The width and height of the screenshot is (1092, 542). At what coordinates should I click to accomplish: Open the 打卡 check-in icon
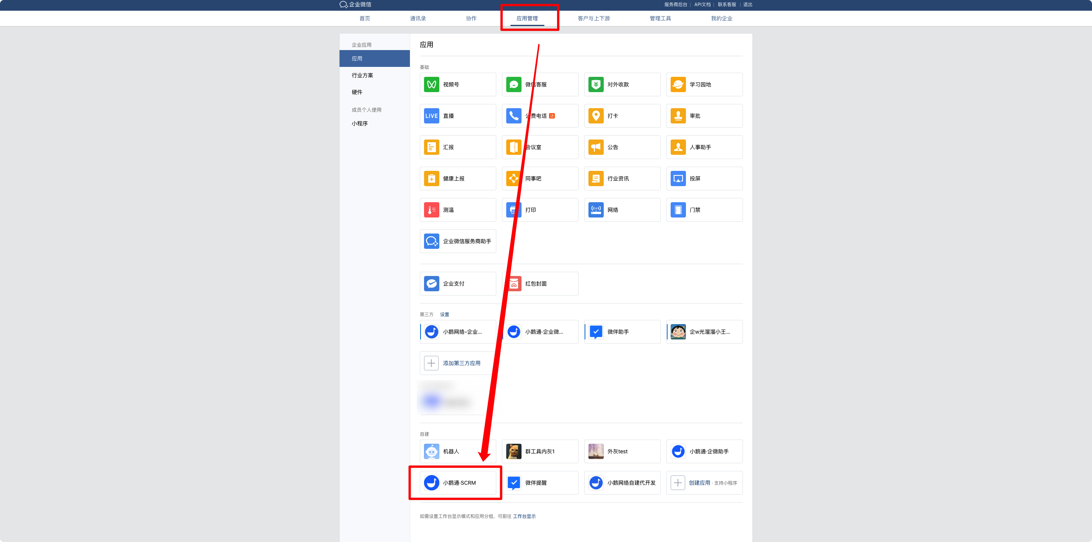(596, 116)
